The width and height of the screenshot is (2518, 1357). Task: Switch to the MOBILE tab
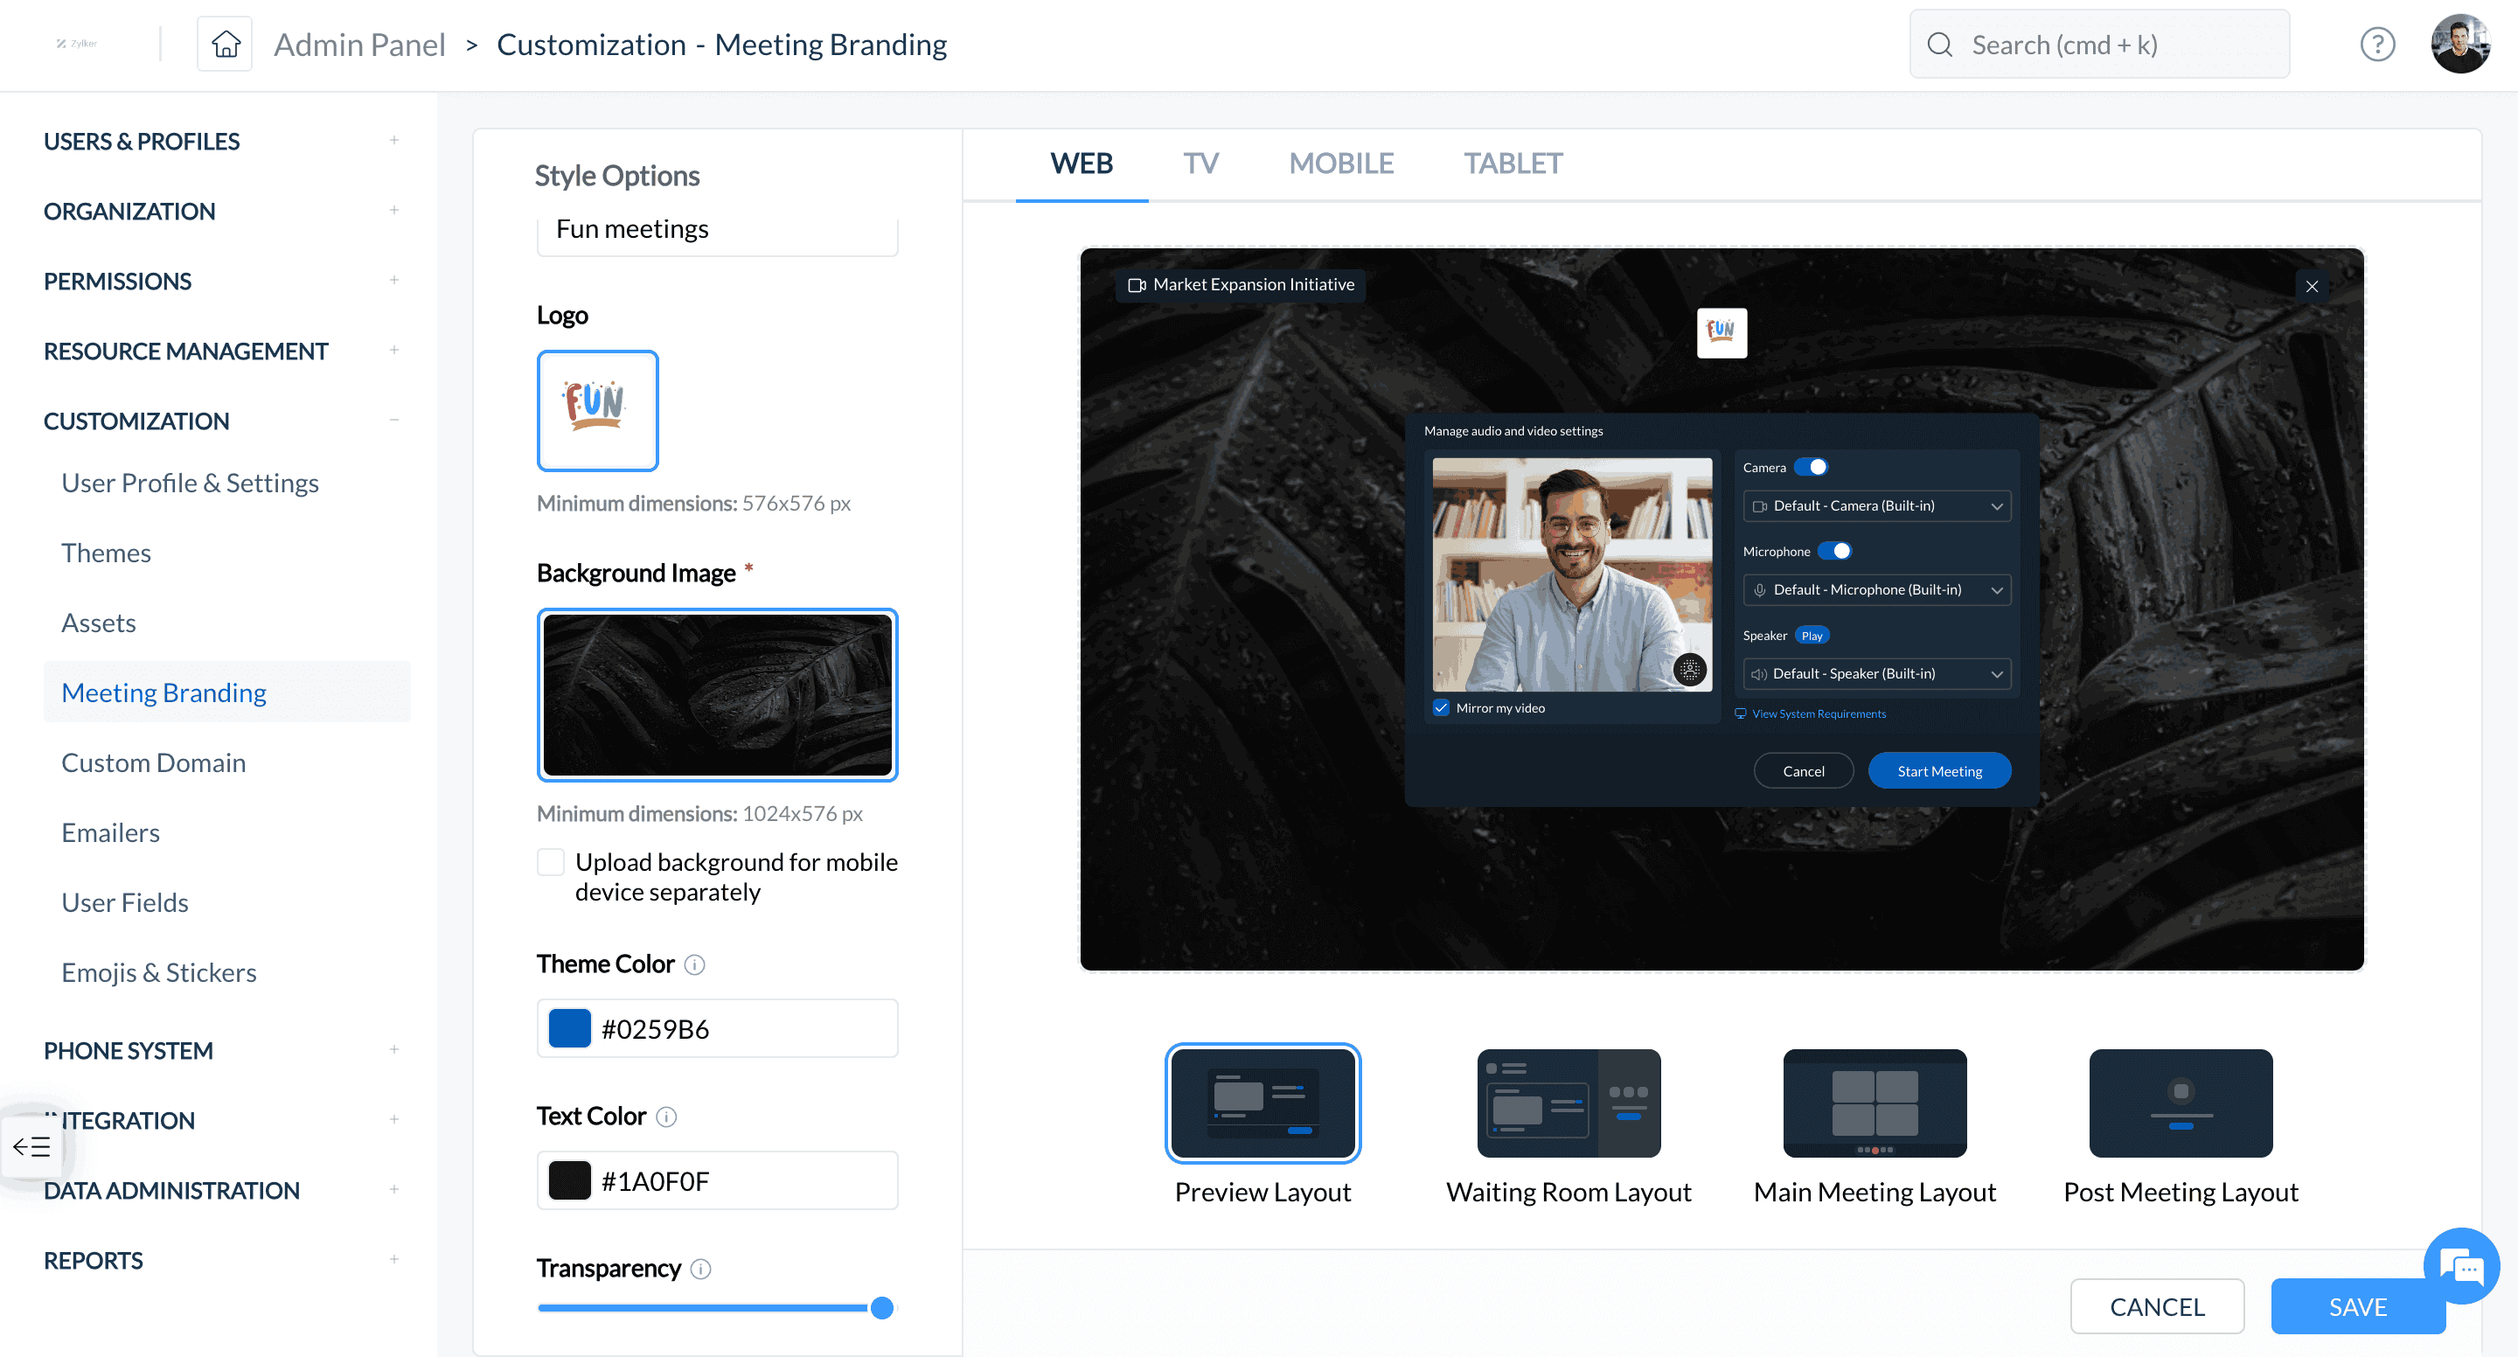1340,164
